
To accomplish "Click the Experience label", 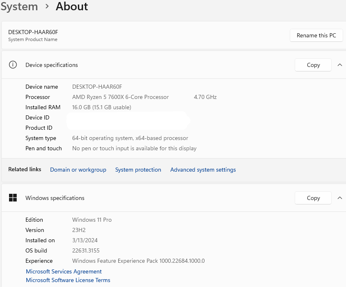I will click(x=39, y=261).
